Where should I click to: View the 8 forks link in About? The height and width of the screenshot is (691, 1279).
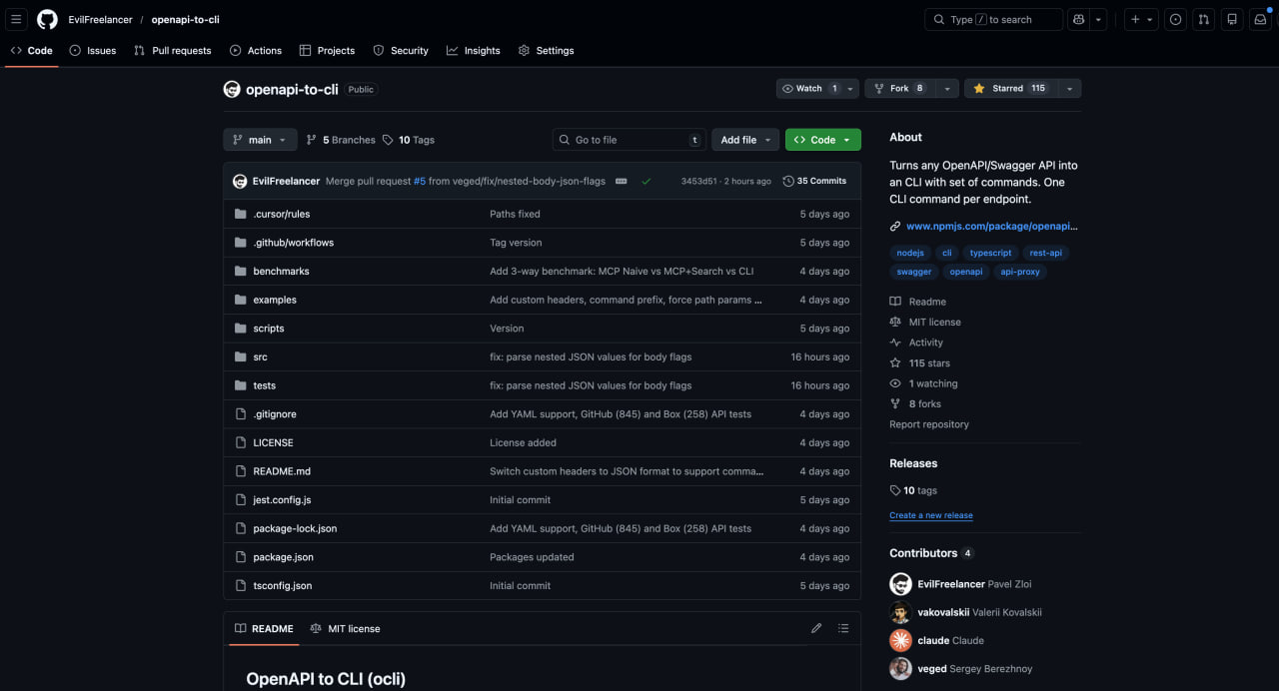click(915, 403)
